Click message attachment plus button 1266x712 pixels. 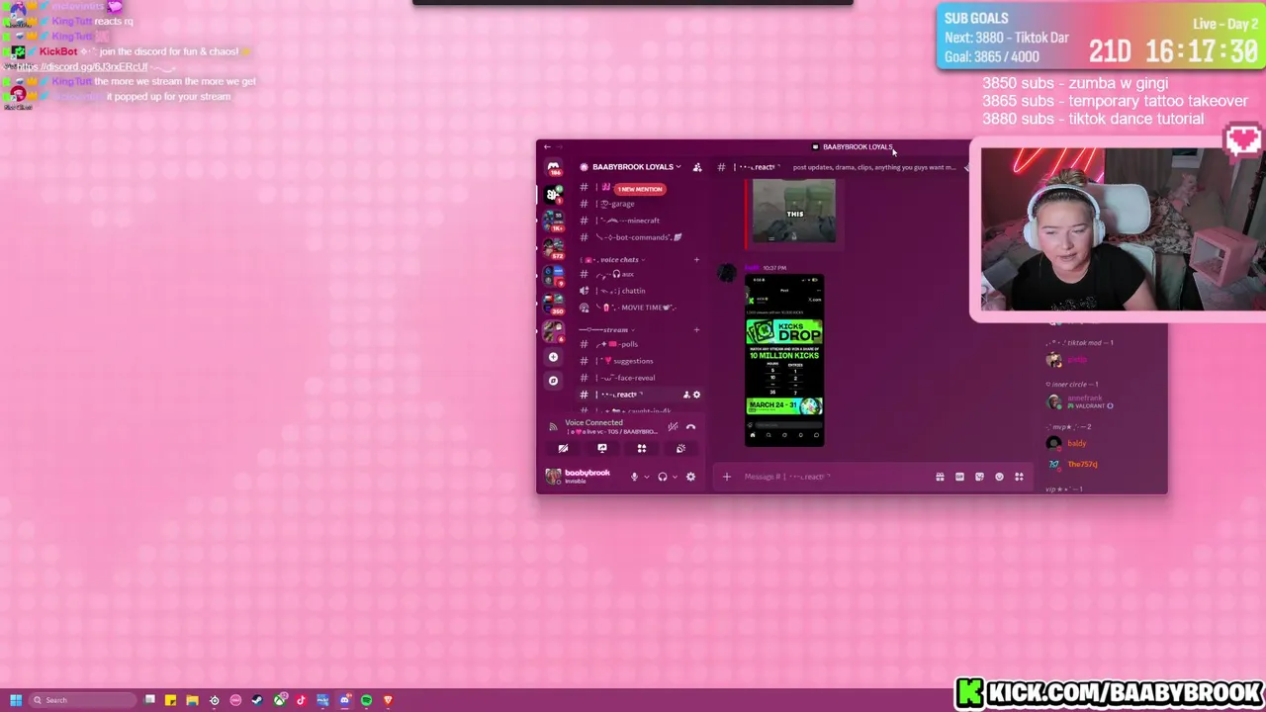(726, 477)
